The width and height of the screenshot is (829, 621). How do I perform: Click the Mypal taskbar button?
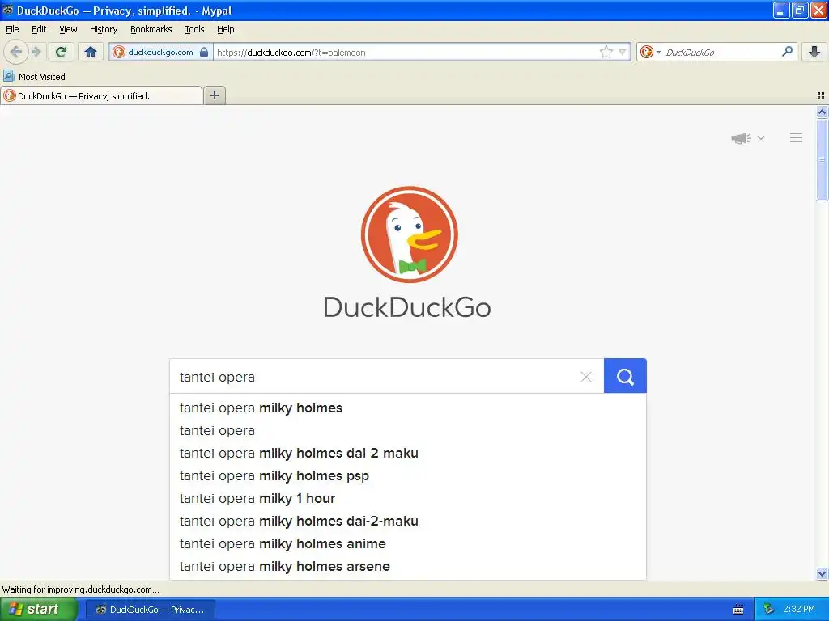[150, 610]
